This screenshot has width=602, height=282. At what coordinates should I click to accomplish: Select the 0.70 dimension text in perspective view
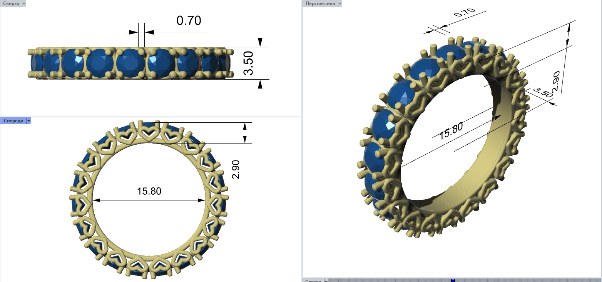point(465,13)
